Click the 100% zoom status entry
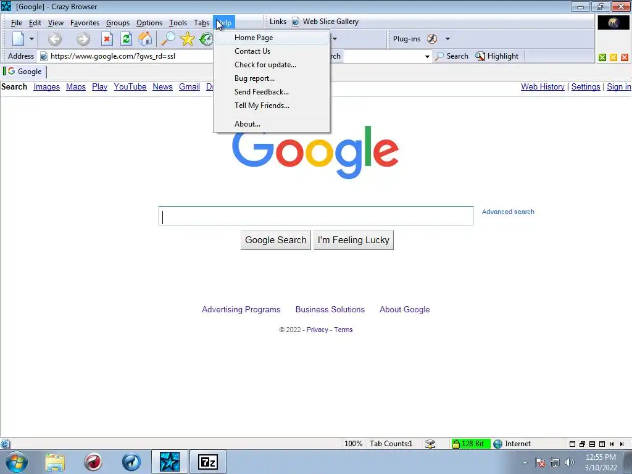 tap(353, 444)
